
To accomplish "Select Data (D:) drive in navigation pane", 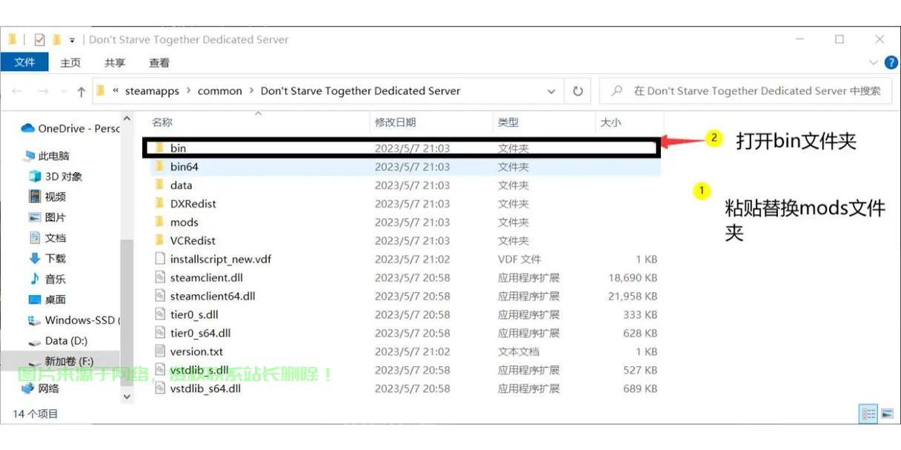I will click(x=58, y=341).
